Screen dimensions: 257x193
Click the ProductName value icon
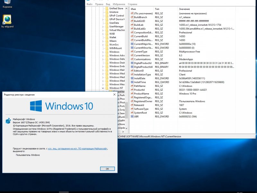tap(132, 94)
